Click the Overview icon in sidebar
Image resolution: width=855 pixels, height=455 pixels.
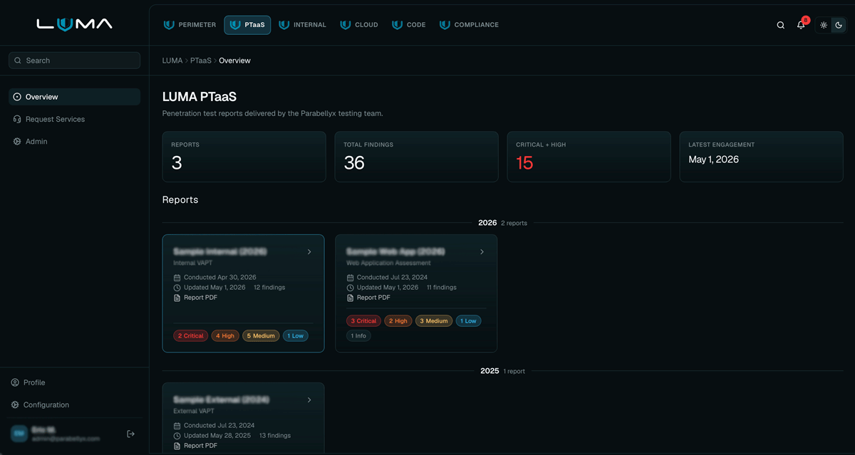17,97
